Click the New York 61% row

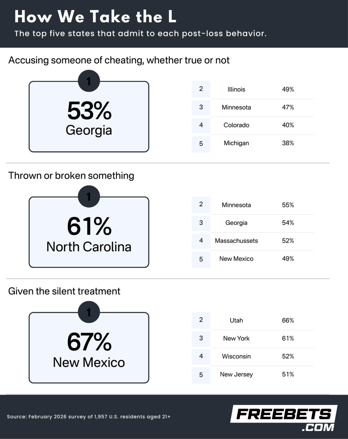[262, 339]
